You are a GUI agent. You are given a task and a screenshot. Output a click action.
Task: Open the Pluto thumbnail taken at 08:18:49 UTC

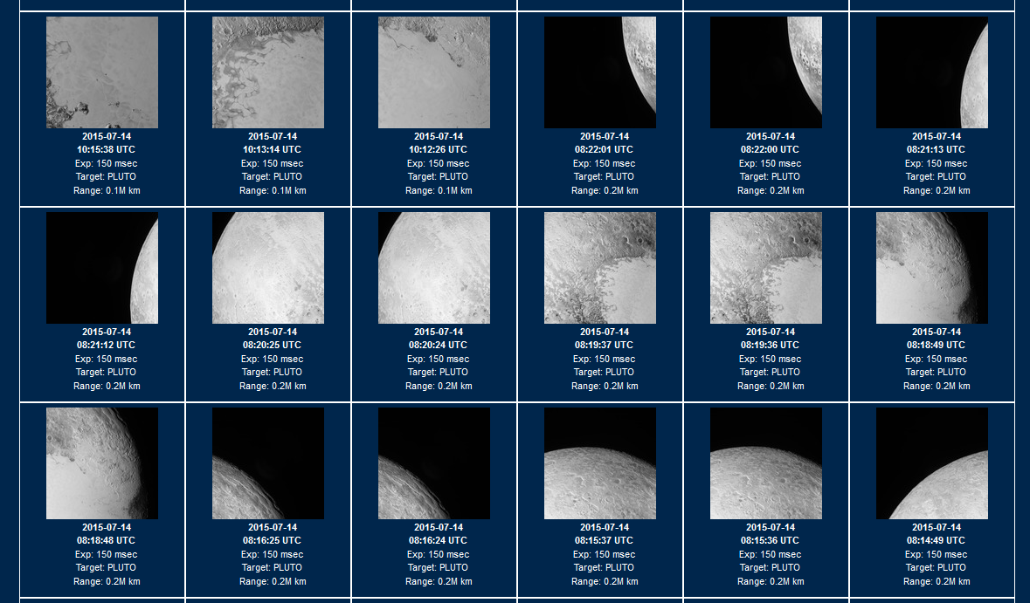coord(932,268)
